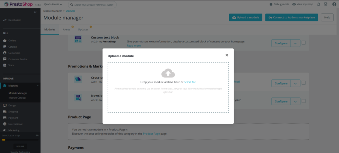Screen dimensions: 339x153
Task: Open the trophy merchant expertise icon
Action: (x=325, y=4)
